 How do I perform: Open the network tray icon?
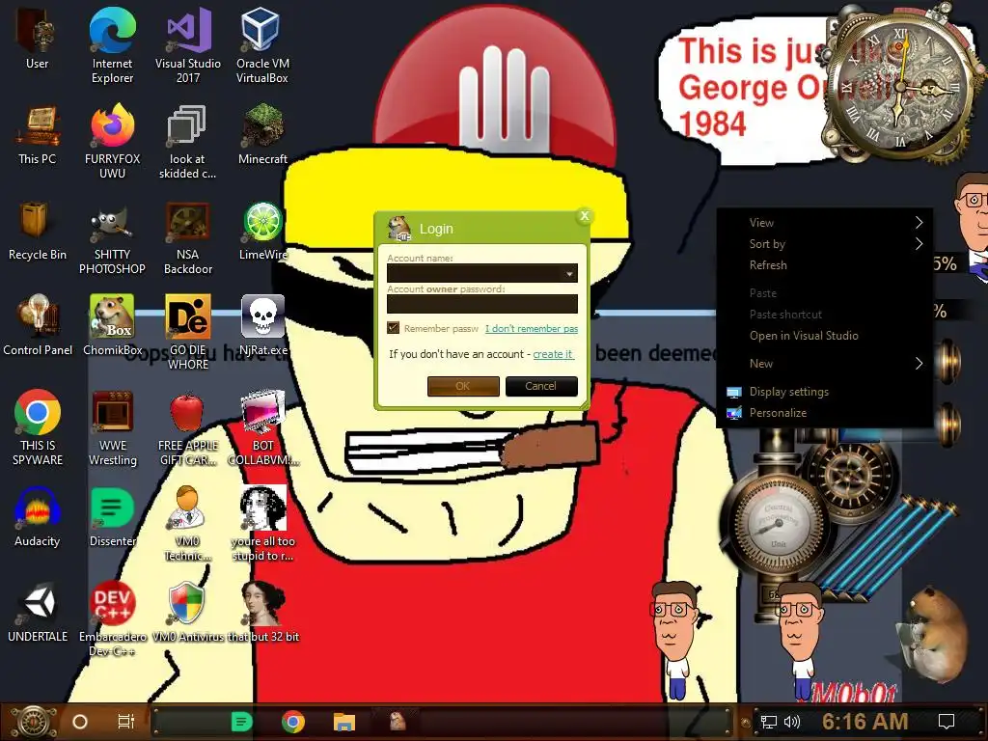tap(768, 722)
